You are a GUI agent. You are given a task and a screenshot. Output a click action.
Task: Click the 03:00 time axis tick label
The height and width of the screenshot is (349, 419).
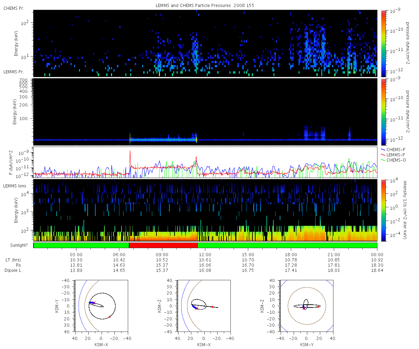(76, 255)
